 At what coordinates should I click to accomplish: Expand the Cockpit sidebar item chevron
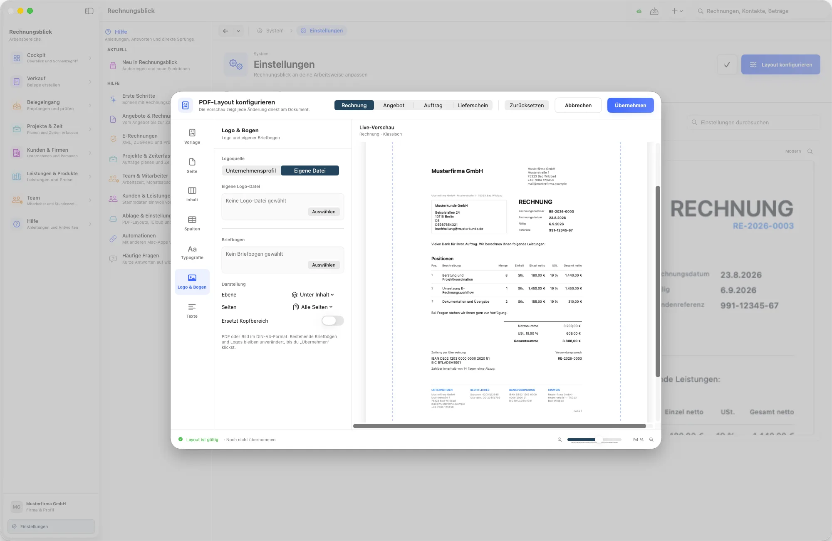click(90, 58)
